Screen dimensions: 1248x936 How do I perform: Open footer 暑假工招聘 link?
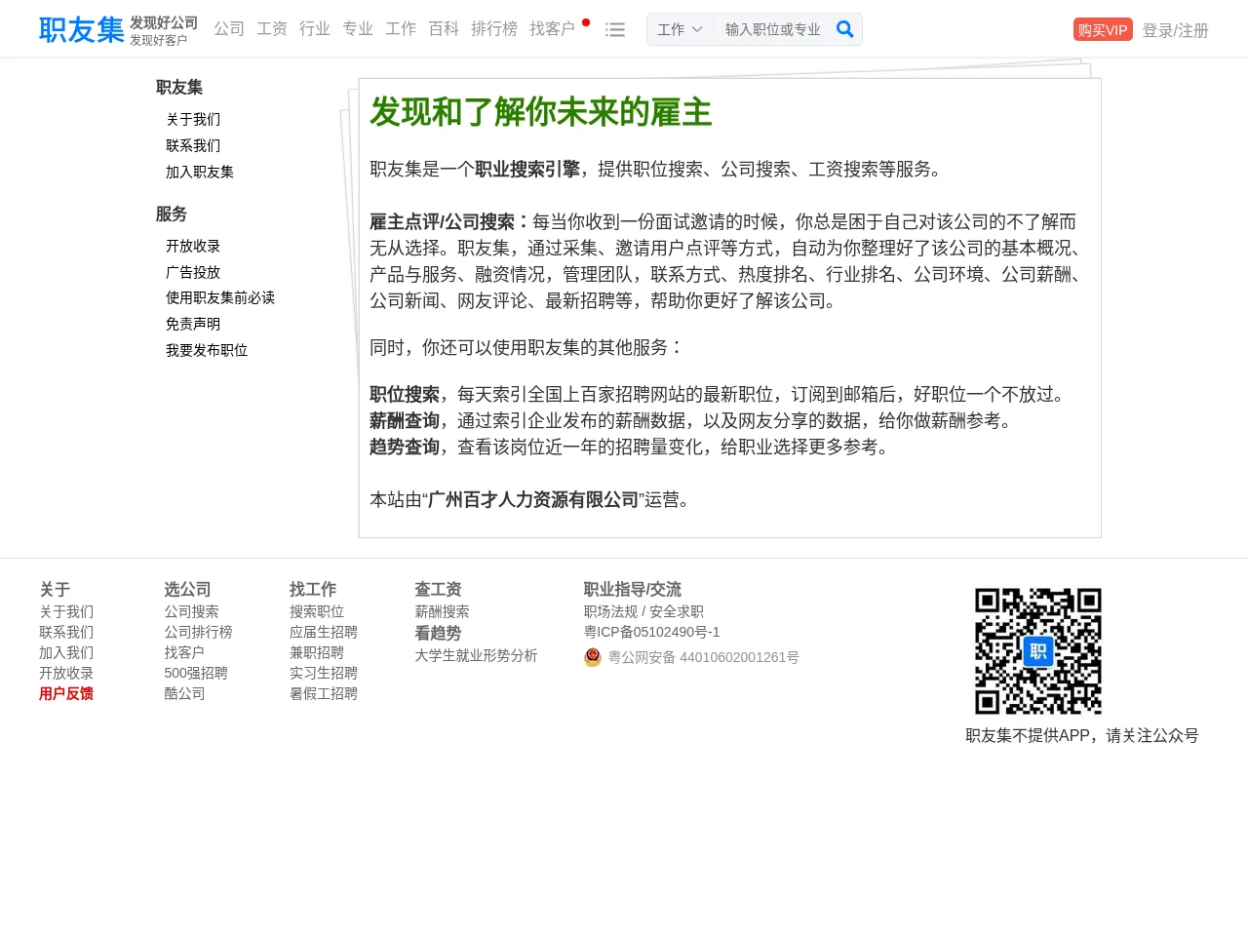coord(324,693)
